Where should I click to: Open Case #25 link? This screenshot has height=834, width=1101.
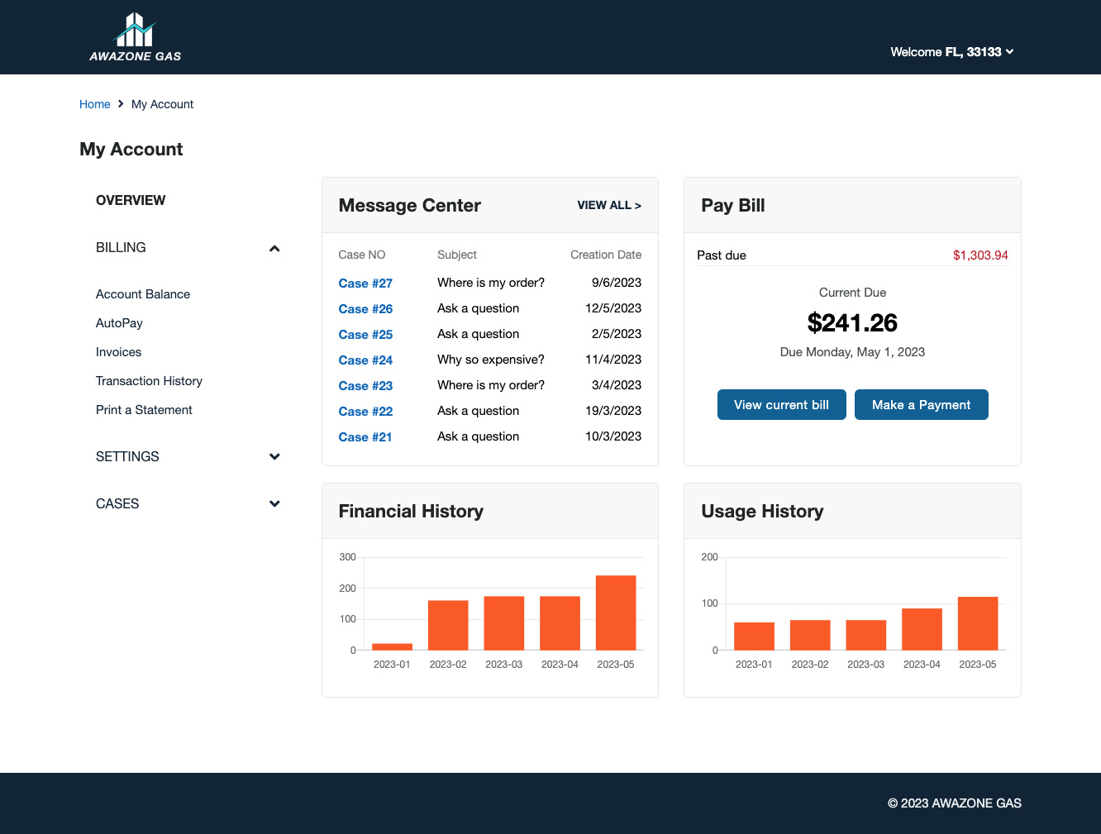pyautogui.click(x=365, y=335)
